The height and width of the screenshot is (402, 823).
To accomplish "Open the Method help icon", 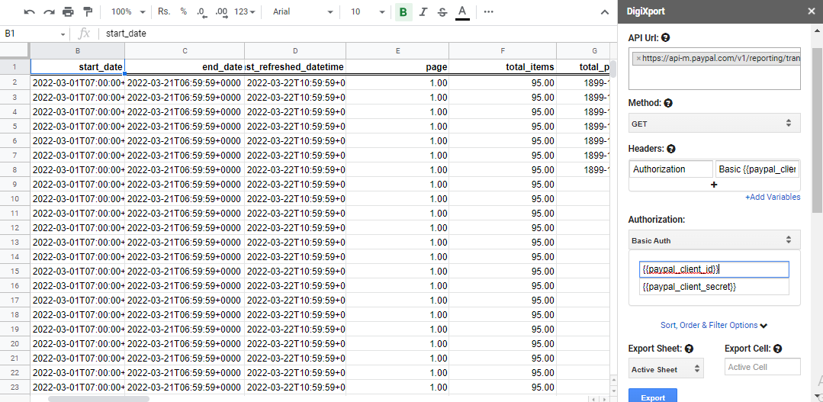I will pyautogui.click(x=668, y=103).
